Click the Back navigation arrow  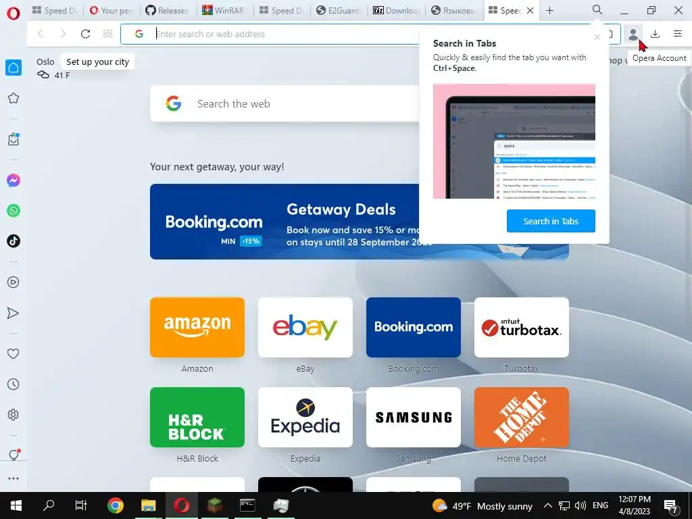41,34
